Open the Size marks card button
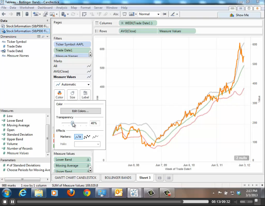265x206 pixels. tap(72, 95)
